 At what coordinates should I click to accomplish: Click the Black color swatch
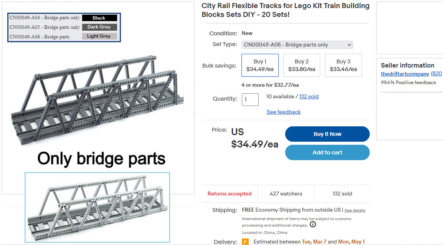coord(99,18)
